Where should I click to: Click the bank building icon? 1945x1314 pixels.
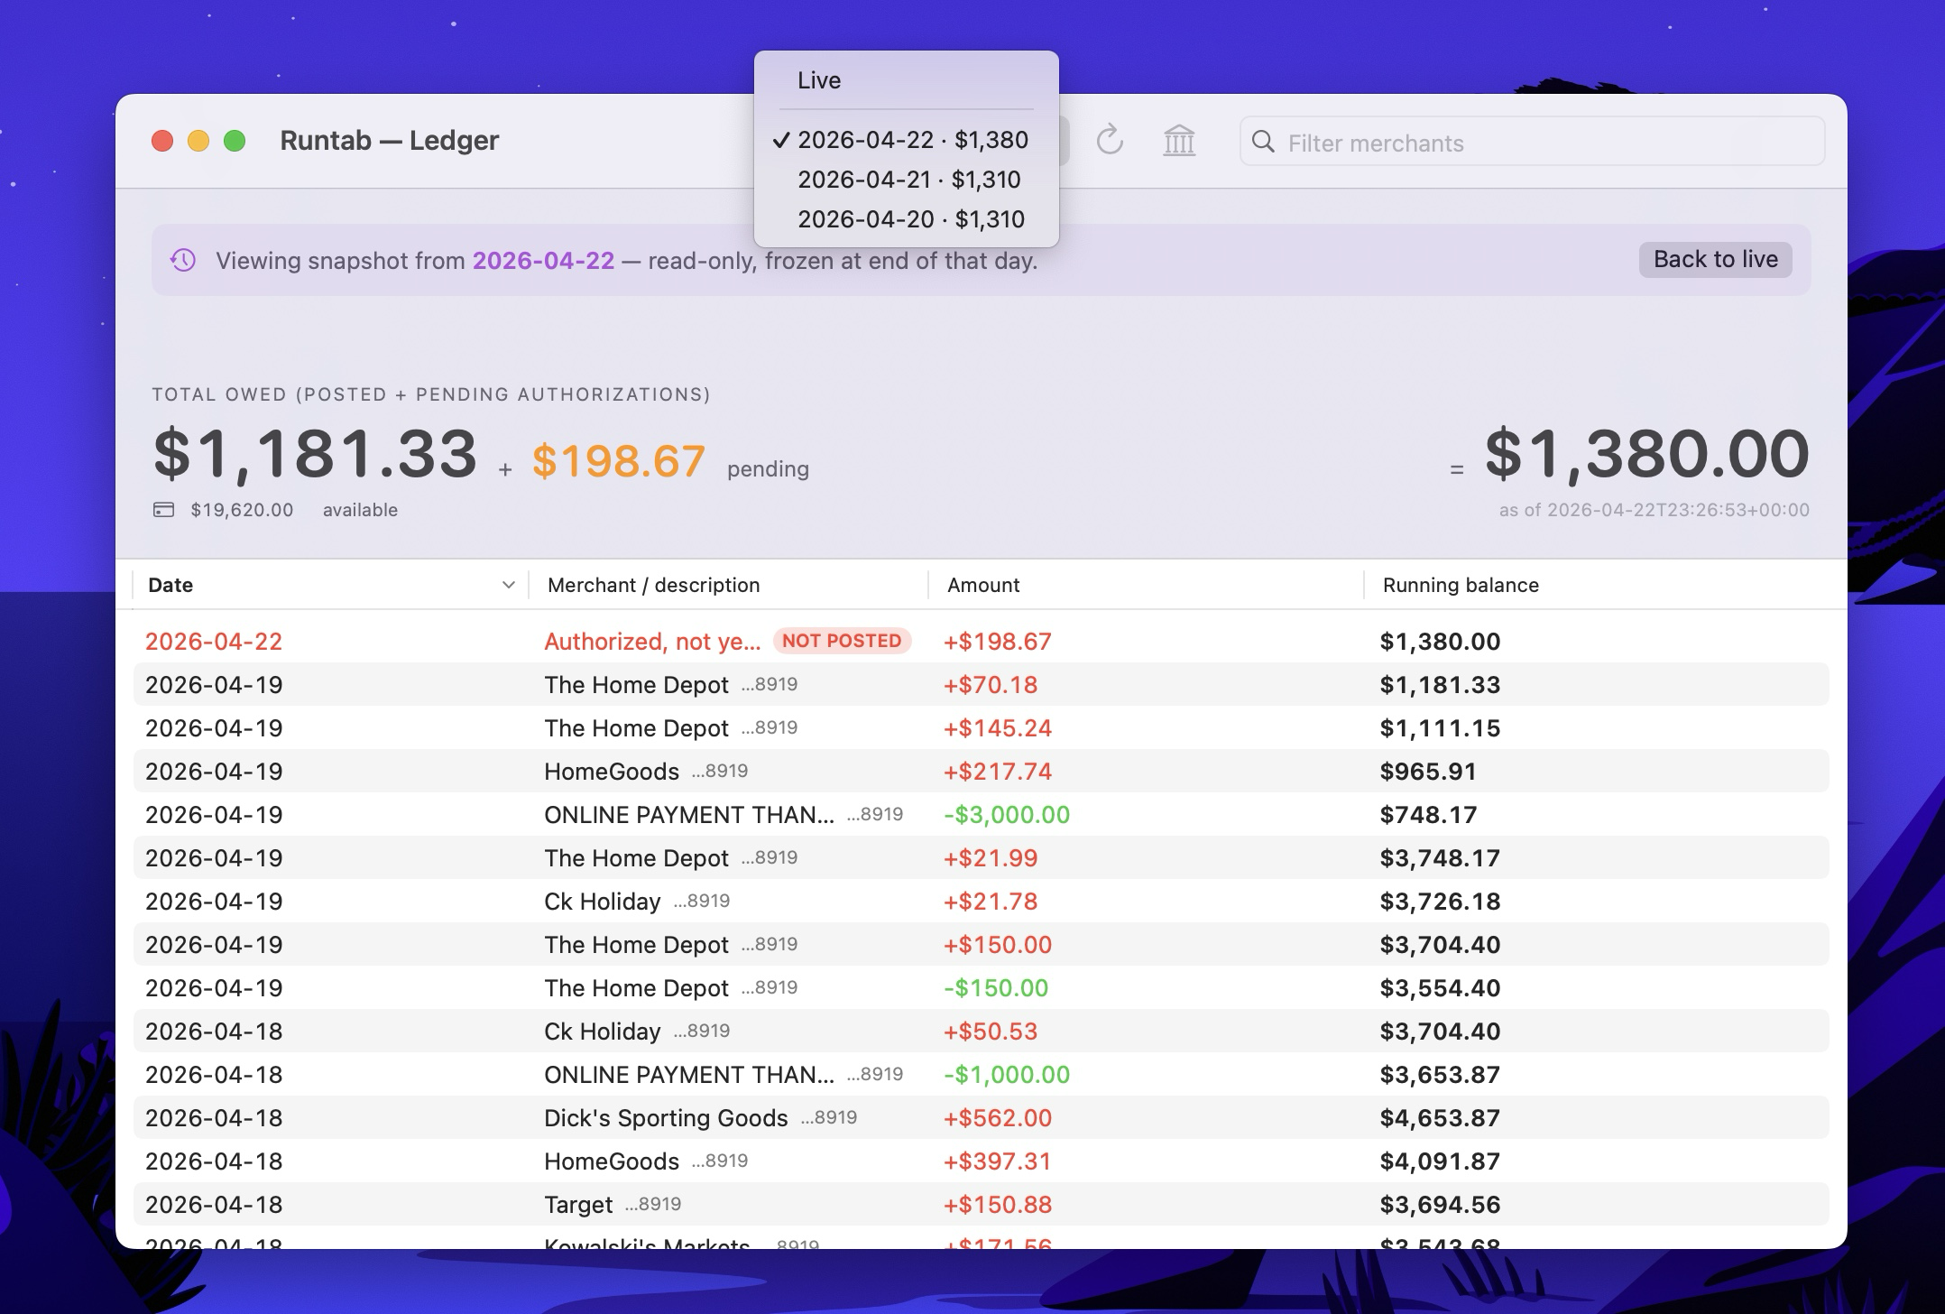click(1179, 141)
